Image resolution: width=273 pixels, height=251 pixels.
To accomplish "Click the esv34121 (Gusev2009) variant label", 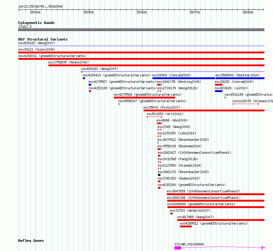I will [37, 49].
